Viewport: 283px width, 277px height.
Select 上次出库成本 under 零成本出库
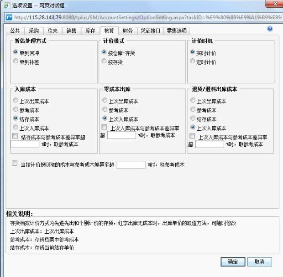click(x=105, y=100)
